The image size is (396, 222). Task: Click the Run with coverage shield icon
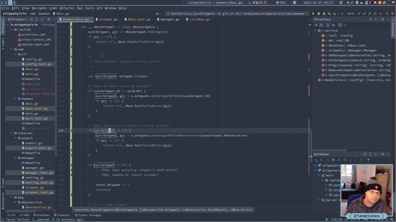pos(324,14)
